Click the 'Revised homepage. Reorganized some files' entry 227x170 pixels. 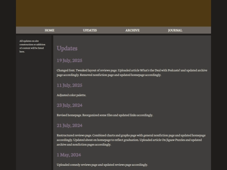[105, 115]
